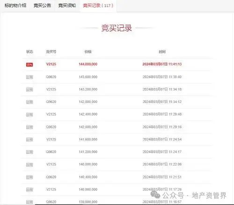Click the leading bidder number V2125
234x205 pixels.
click(x=51, y=64)
